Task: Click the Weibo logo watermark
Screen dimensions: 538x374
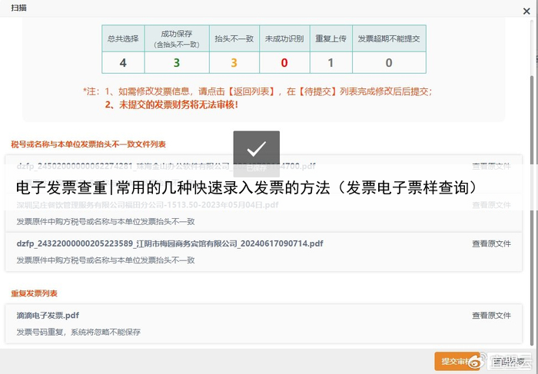Action: (477, 361)
